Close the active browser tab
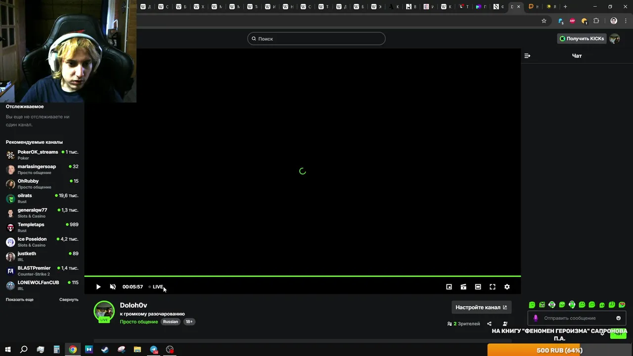633x356 pixels. pyautogui.click(x=518, y=6)
